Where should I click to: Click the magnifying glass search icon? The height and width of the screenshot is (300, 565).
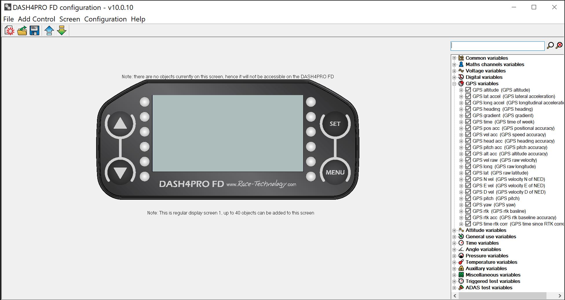550,46
